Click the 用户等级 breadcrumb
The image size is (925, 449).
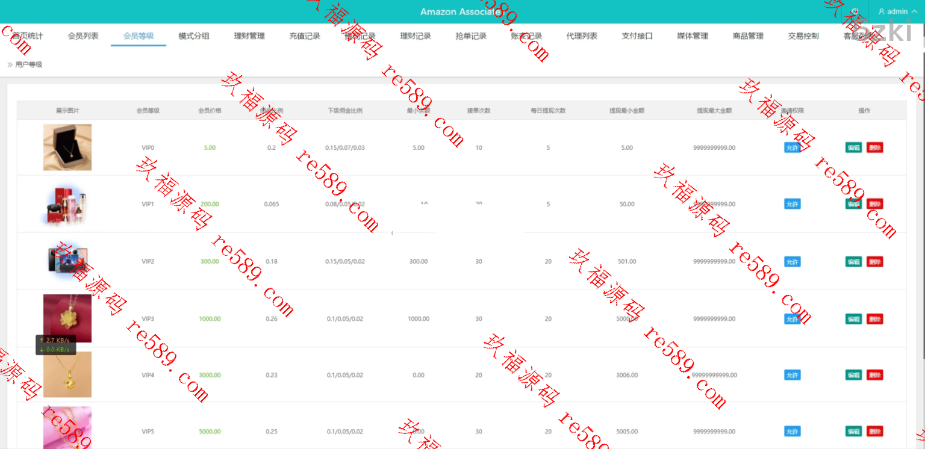(29, 64)
